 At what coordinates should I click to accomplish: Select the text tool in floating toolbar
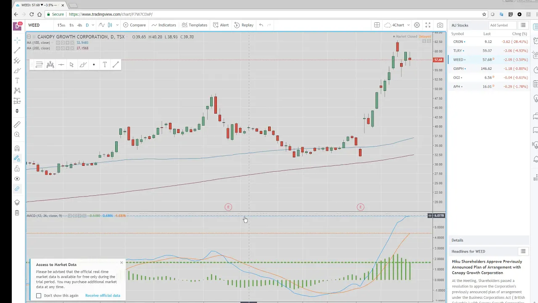[x=105, y=64]
